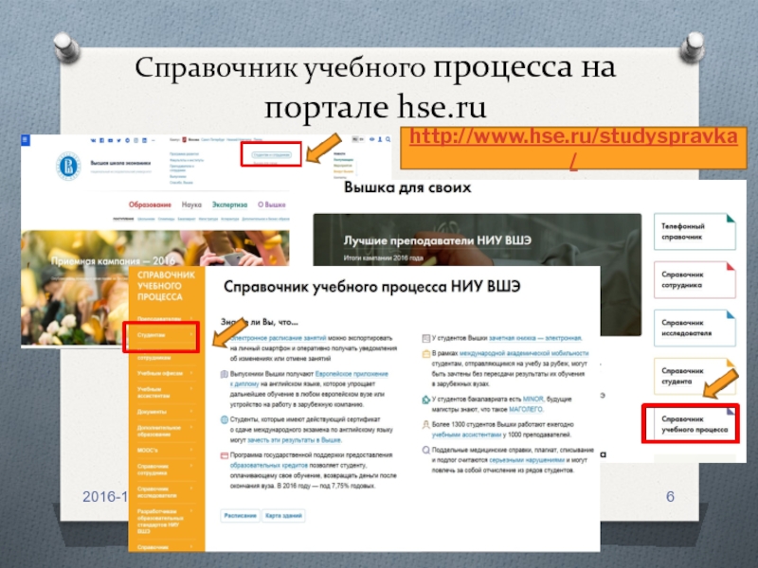Click Студентам и сотрудникам header button

pos(271,154)
